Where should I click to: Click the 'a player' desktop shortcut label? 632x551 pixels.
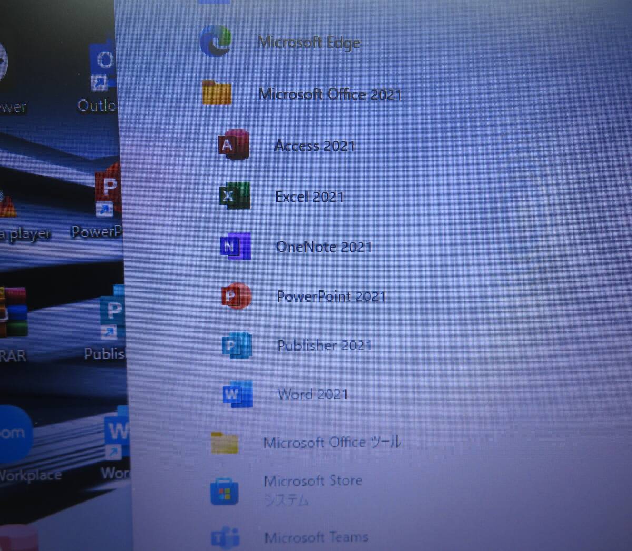(25, 234)
